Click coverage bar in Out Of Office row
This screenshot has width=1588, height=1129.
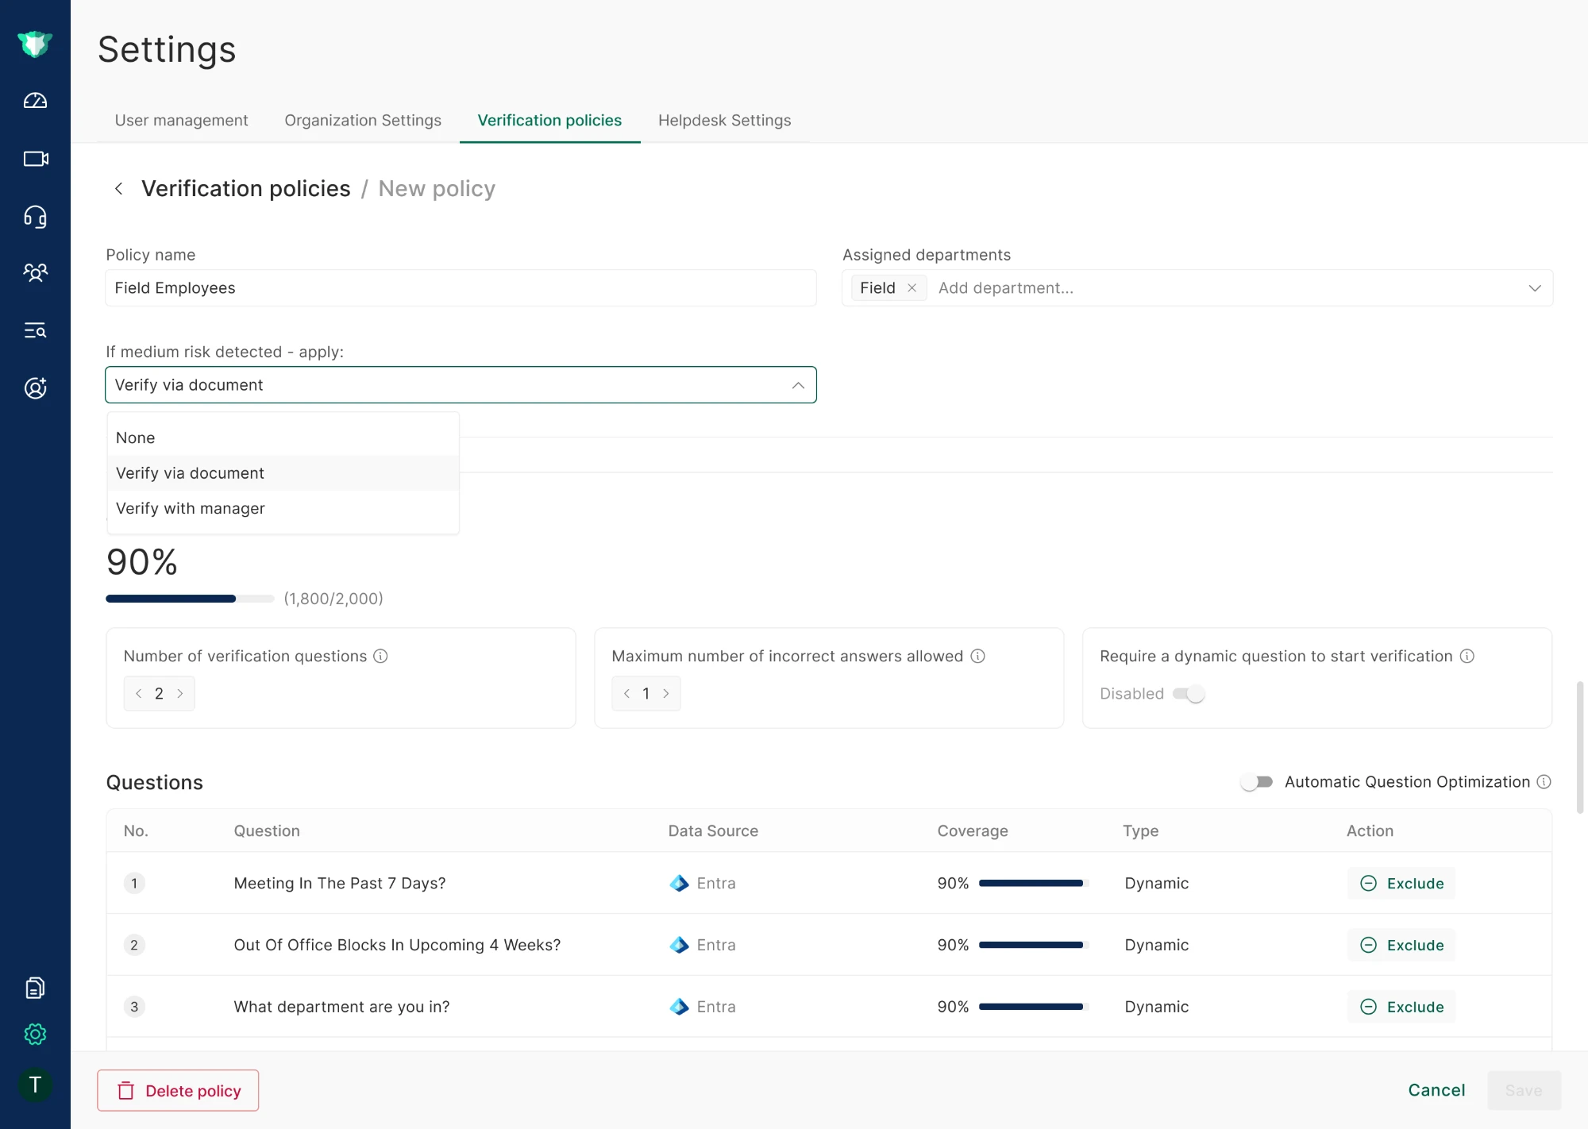pyautogui.click(x=1032, y=945)
